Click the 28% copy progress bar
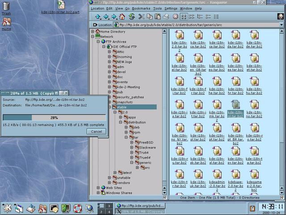Image resolution: width=286 pixels, height=215 pixels. click(x=55, y=117)
